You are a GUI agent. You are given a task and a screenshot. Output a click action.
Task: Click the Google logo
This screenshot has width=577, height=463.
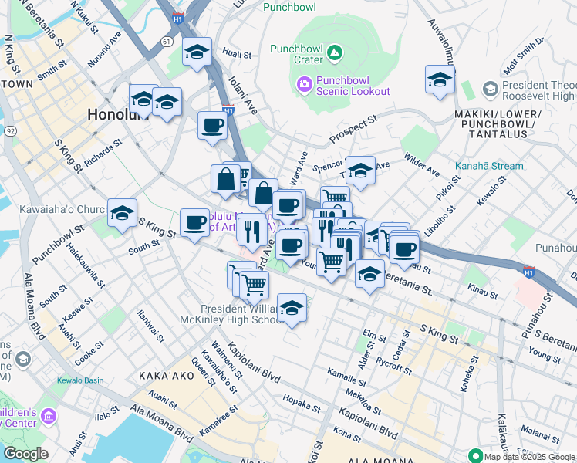tap(26, 454)
